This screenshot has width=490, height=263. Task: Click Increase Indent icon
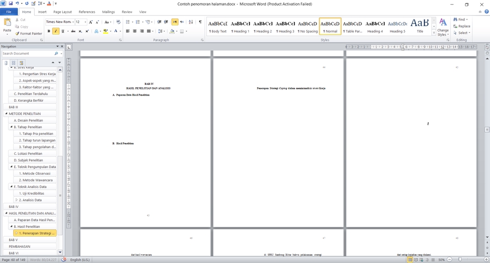[166, 22]
